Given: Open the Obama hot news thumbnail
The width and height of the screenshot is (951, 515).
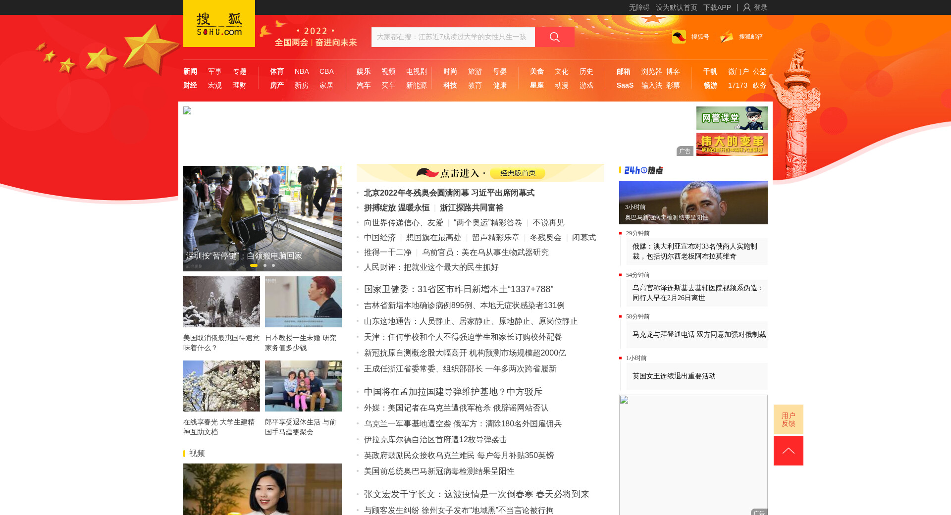Looking at the screenshot, I should [693, 202].
